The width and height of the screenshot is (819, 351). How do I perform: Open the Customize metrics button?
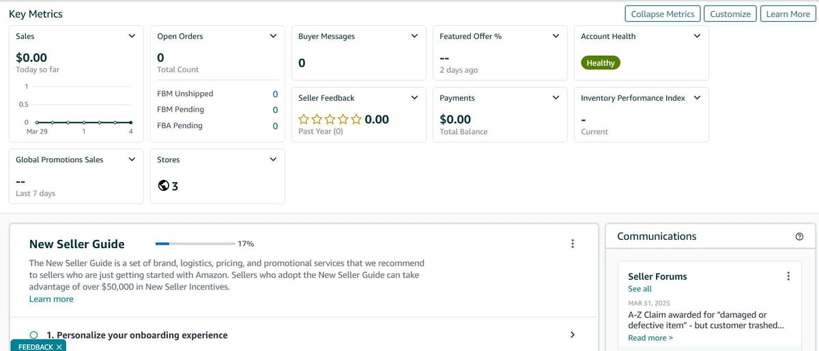(x=730, y=14)
